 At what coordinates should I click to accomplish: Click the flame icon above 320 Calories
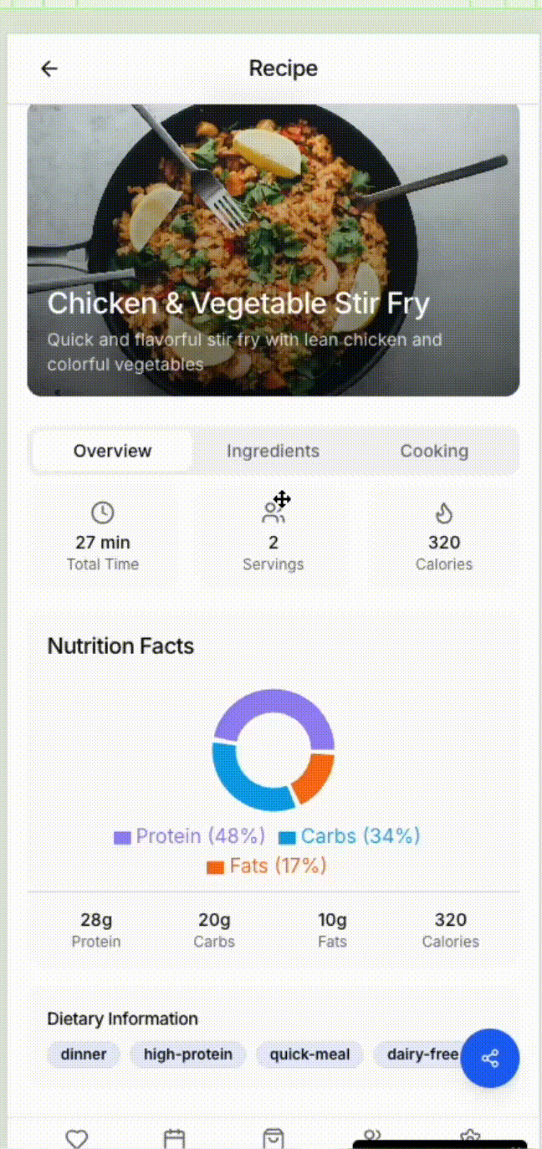point(443,513)
